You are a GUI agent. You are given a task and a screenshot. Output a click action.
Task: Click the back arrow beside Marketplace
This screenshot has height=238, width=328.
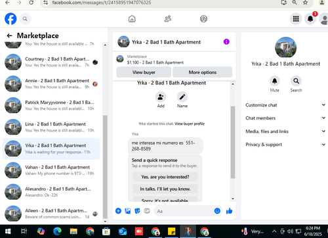(9, 36)
